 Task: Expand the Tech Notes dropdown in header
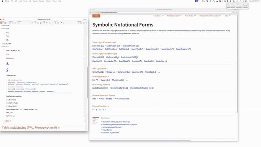[190, 16]
